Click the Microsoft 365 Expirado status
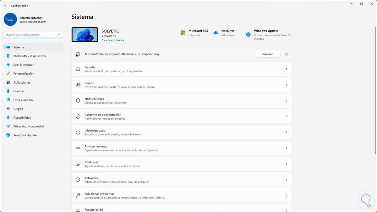Viewport: 377px width, 212px height. pyautogui.click(x=196, y=35)
